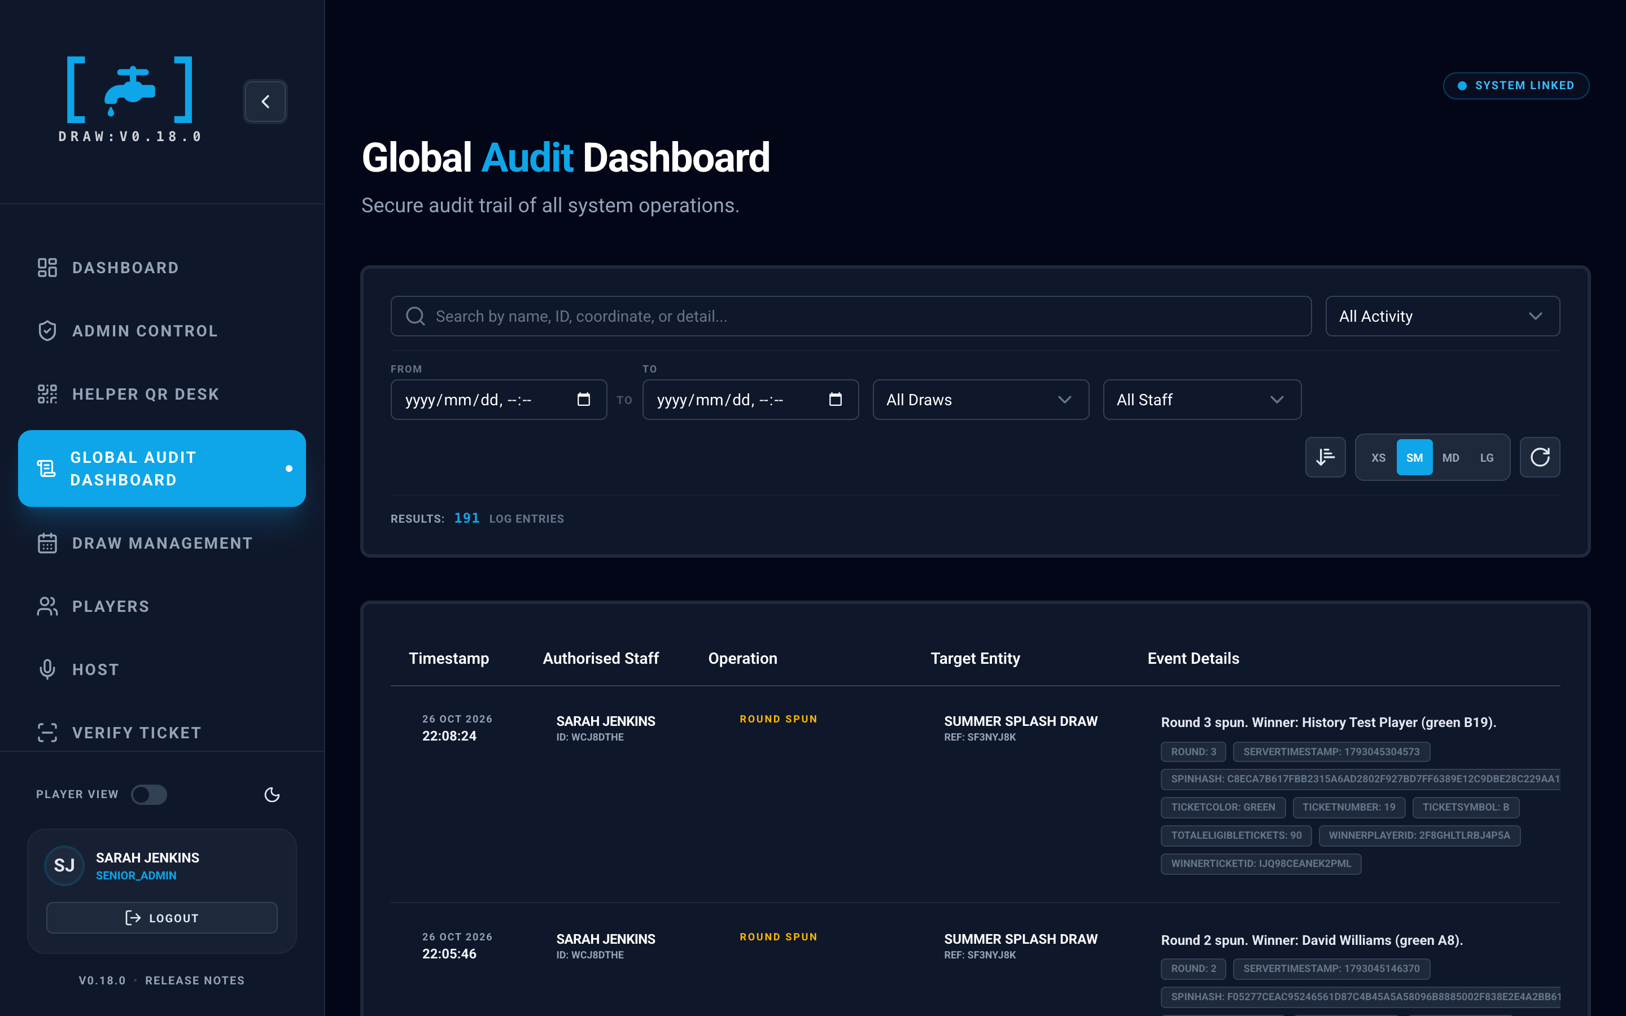Focus the search by name input field
This screenshot has width=1626, height=1016.
click(x=851, y=316)
